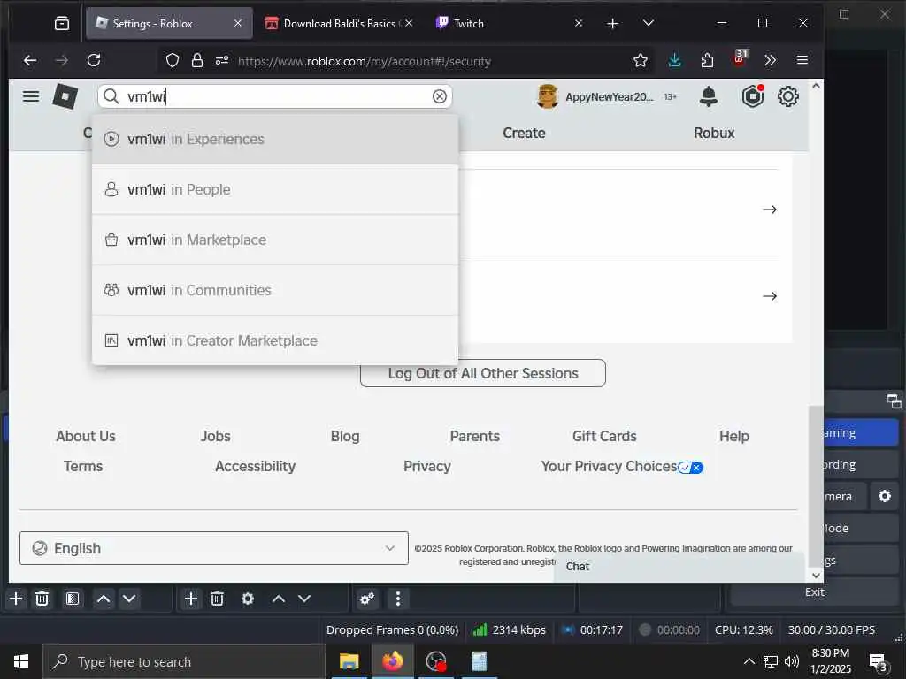The height and width of the screenshot is (679, 906).
Task: Open site permissions icon in address bar
Action: (222, 61)
